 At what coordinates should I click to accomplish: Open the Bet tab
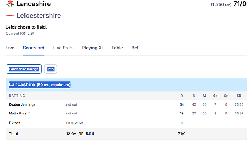pyautogui.click(x=135, y=48)
